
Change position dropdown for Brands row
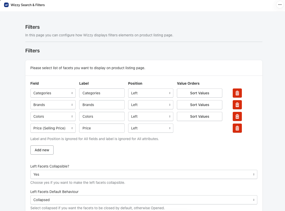151,105
